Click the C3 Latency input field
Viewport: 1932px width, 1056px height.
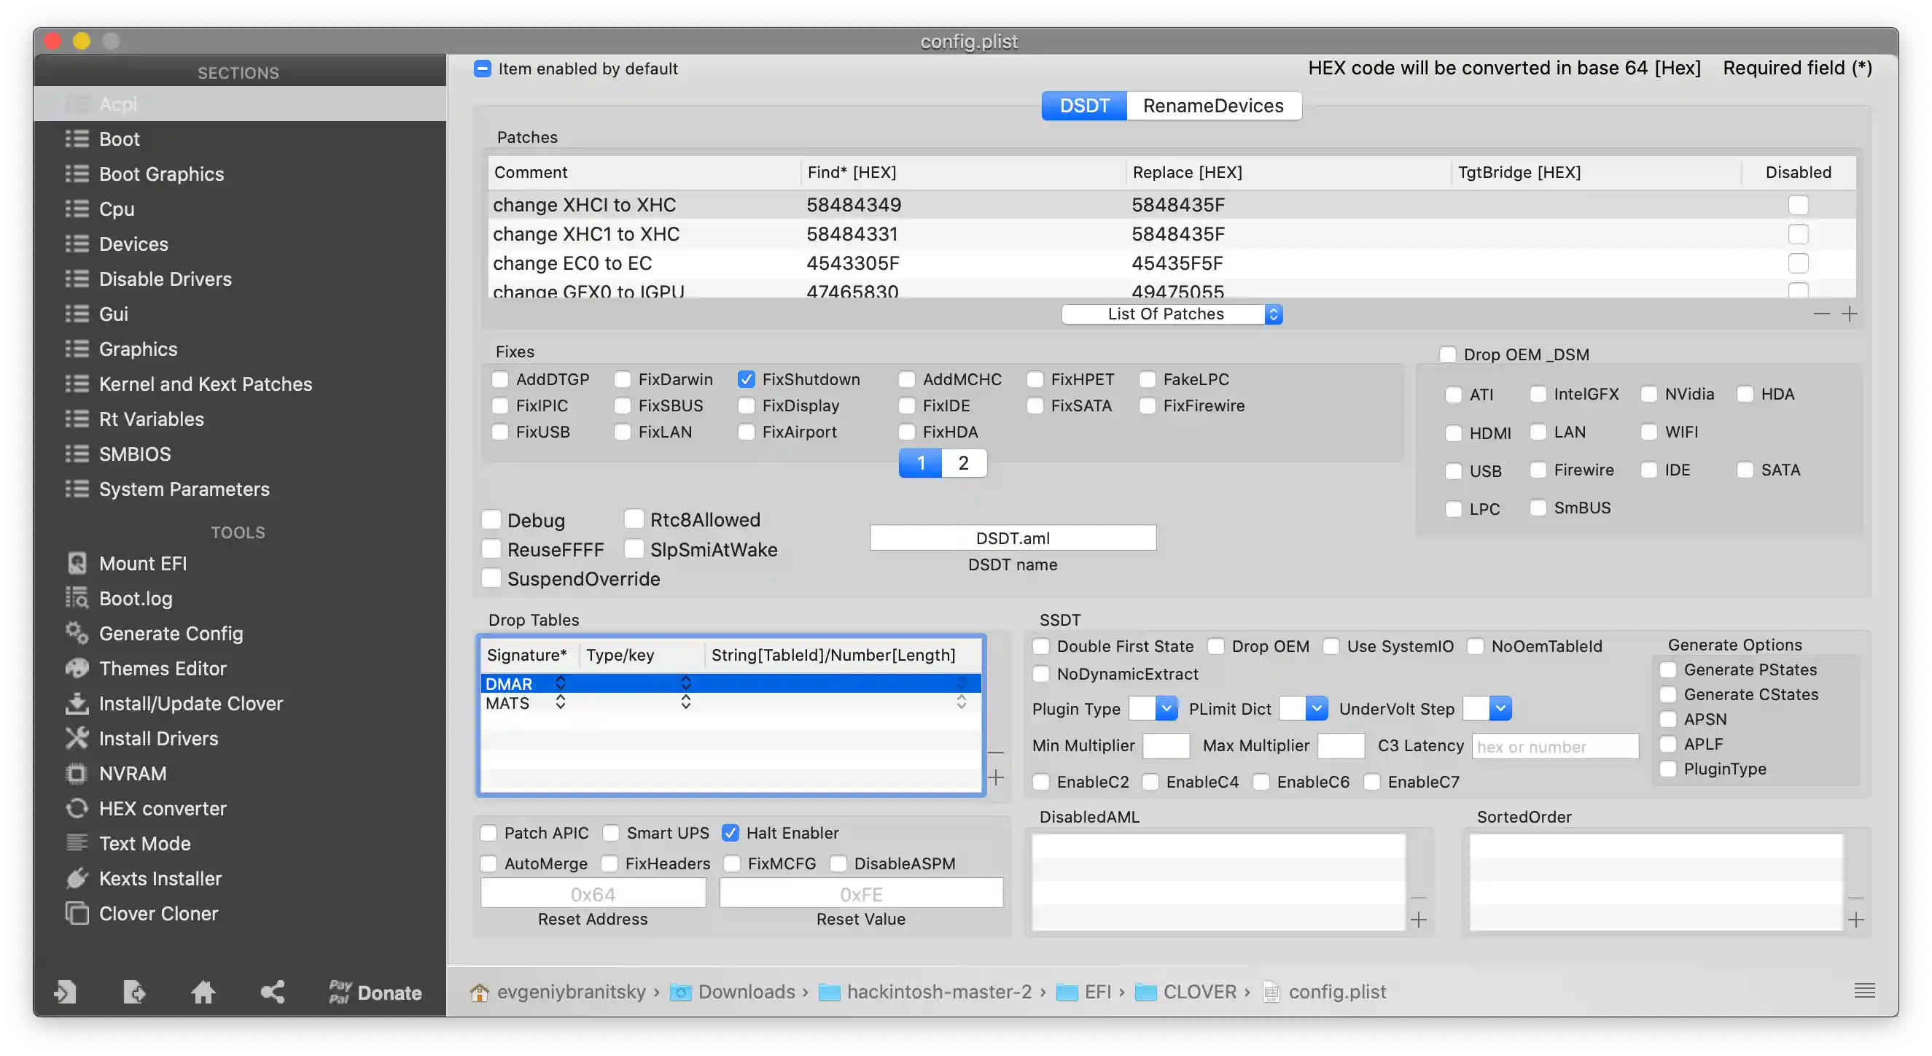click(x=1555, y=746)
